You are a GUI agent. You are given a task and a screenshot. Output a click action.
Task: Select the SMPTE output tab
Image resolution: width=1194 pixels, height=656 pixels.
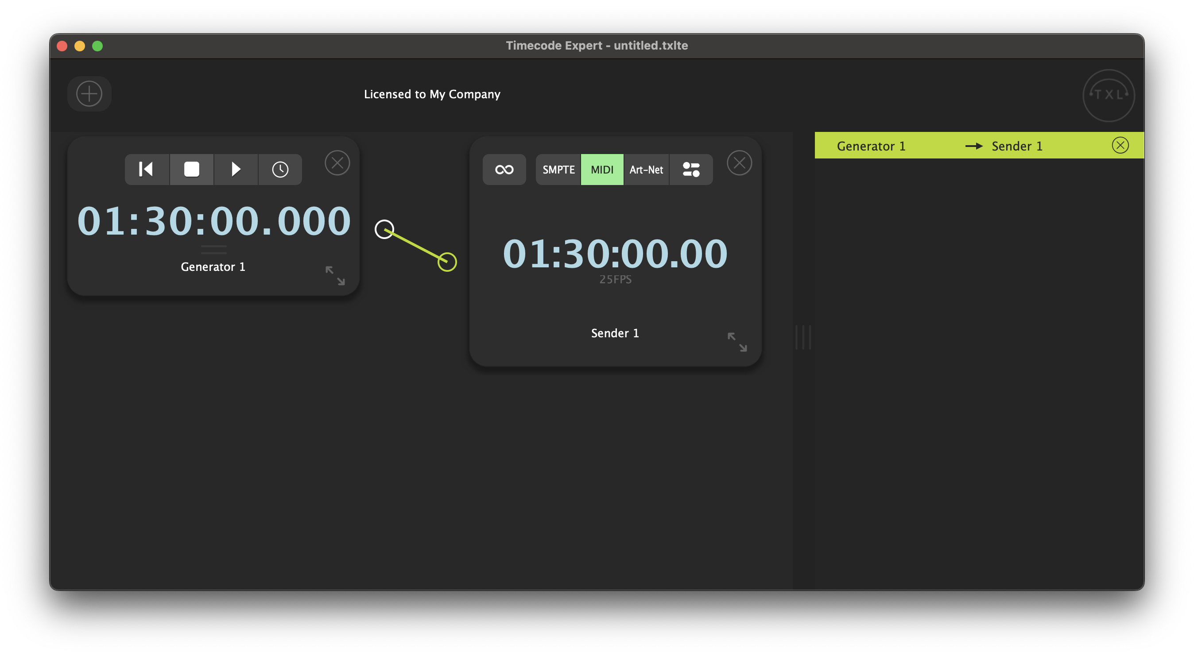pyautogui.click(x=558, y=169)
